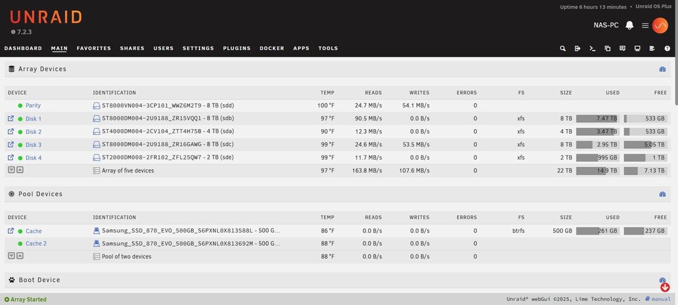Viewport: 678px width, 305px height.
Task: Click the SSD icon beside Samsung S6PXNL0X813692M
Action: pyautogui.click(x=96, y=243)
